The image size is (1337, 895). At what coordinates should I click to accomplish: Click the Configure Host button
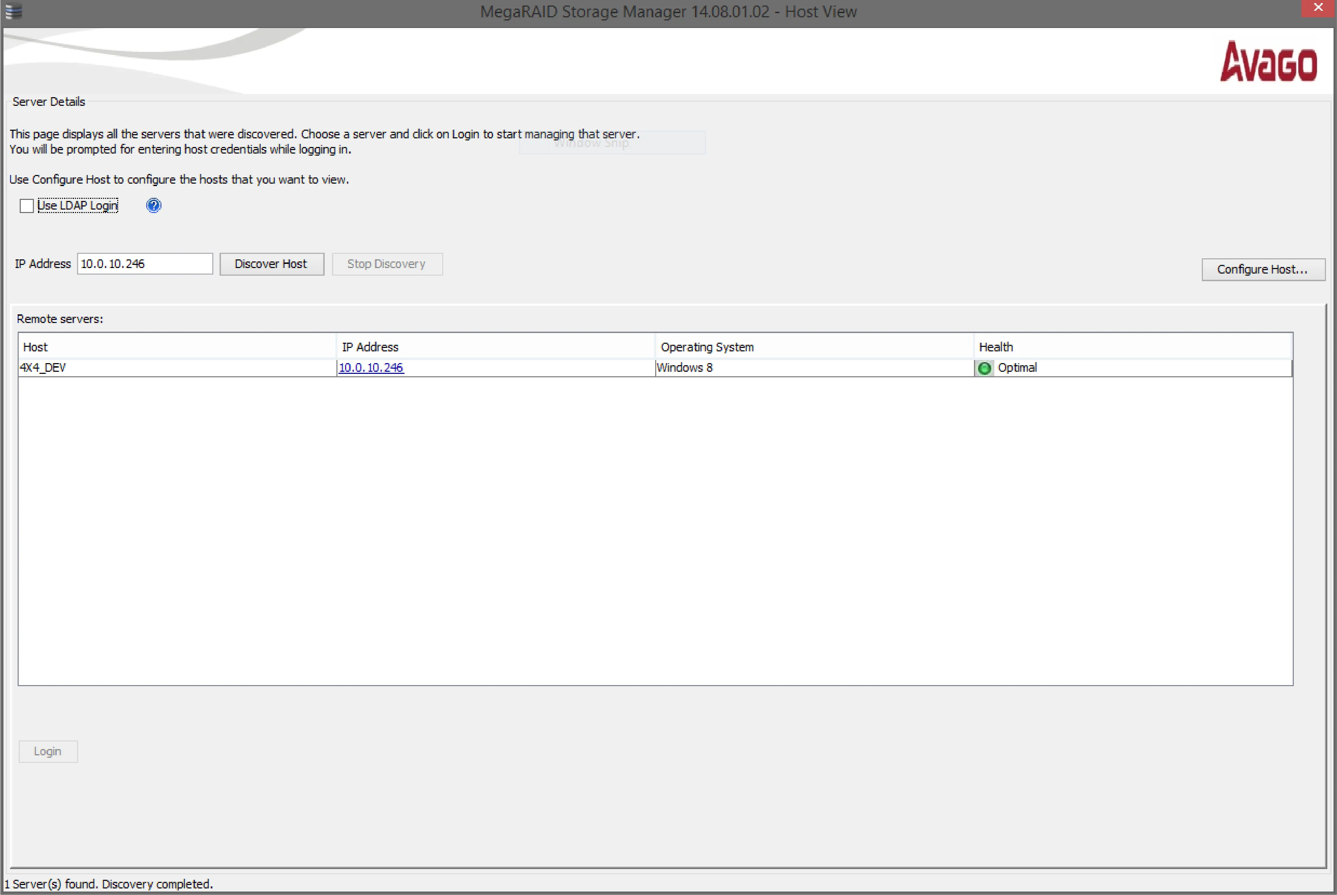[1262, 269]
